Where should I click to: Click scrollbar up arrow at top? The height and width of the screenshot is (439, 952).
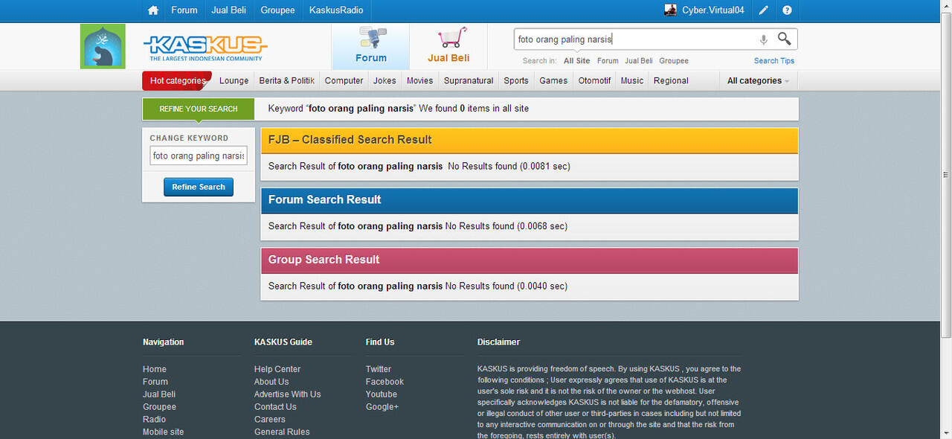click(x=946, y=6)
